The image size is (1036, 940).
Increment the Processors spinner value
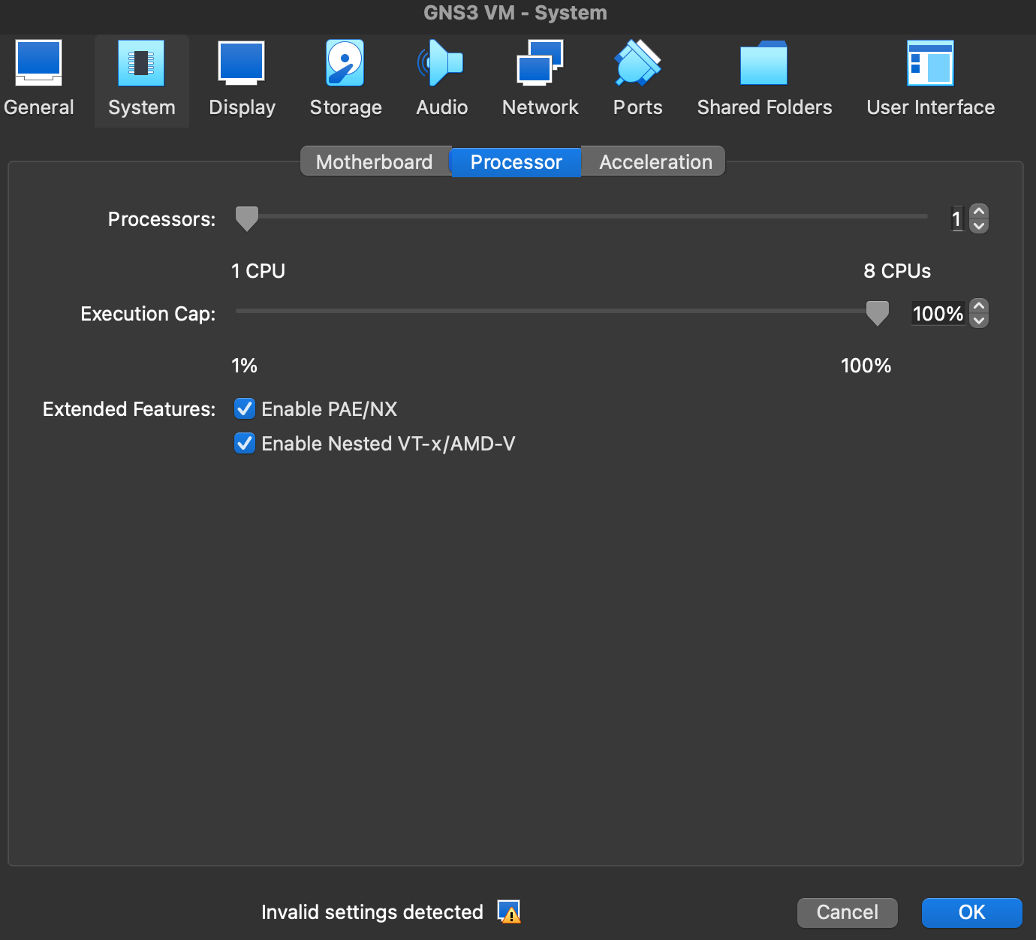click(x=978, y=212)
